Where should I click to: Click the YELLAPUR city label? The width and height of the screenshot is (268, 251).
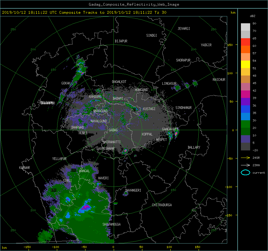(x=59, y=159)
